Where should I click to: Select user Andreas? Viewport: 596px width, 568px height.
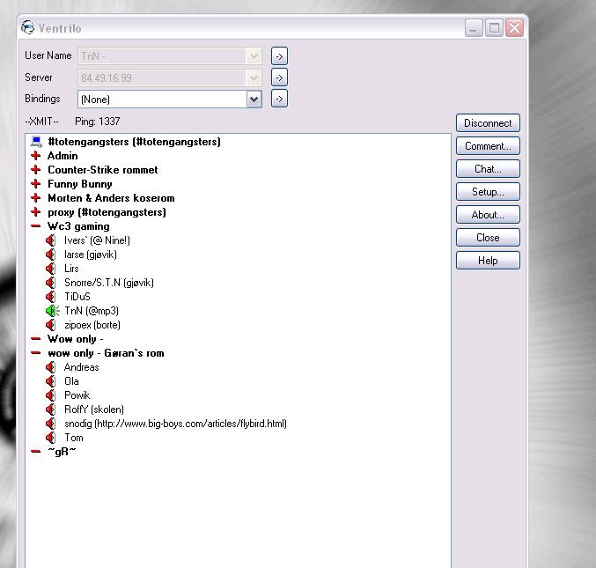[81, 367]
